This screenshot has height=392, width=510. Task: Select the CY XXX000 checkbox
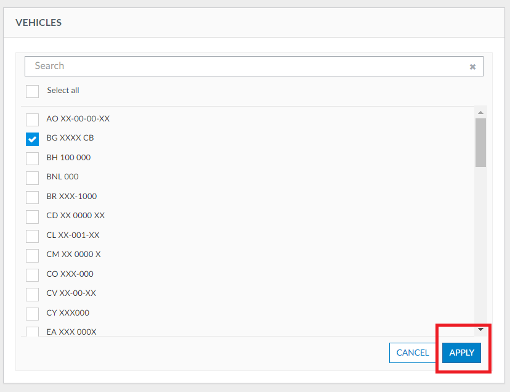(32, 313)
